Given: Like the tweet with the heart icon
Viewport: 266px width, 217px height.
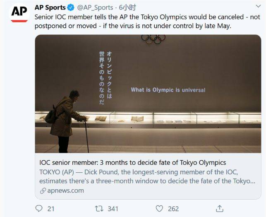Looking at the screenshot, I should point(159,209).
